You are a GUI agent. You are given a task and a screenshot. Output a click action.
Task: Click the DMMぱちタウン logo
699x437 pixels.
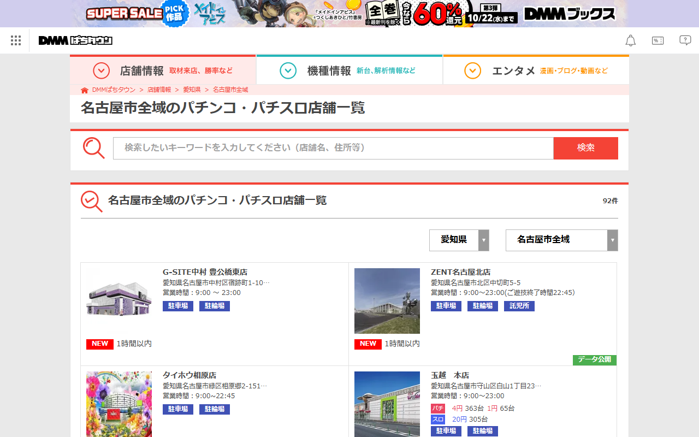coord(75,40)
